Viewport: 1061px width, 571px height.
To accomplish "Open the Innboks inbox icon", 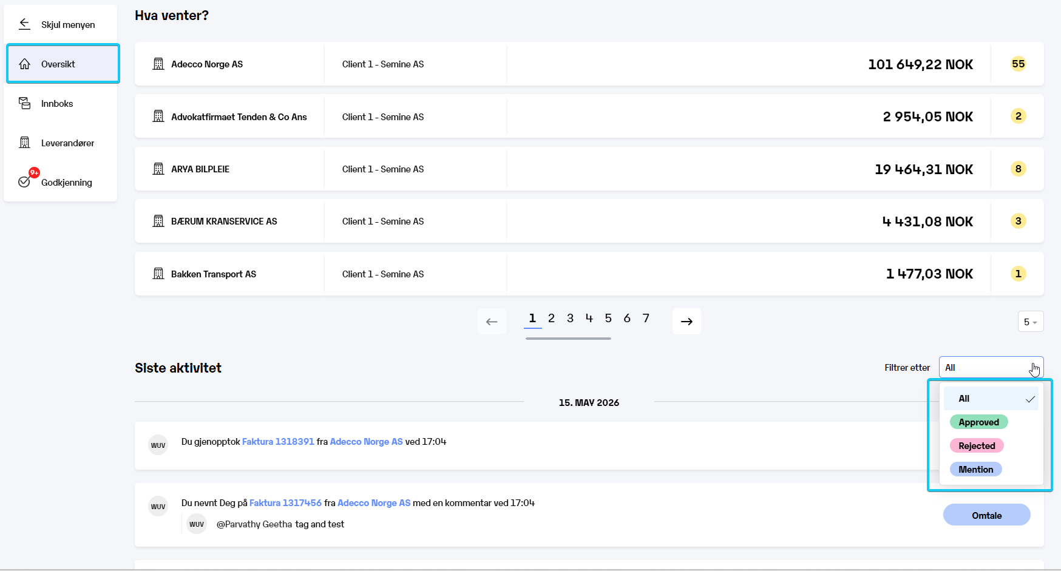I will coord(24,103).
